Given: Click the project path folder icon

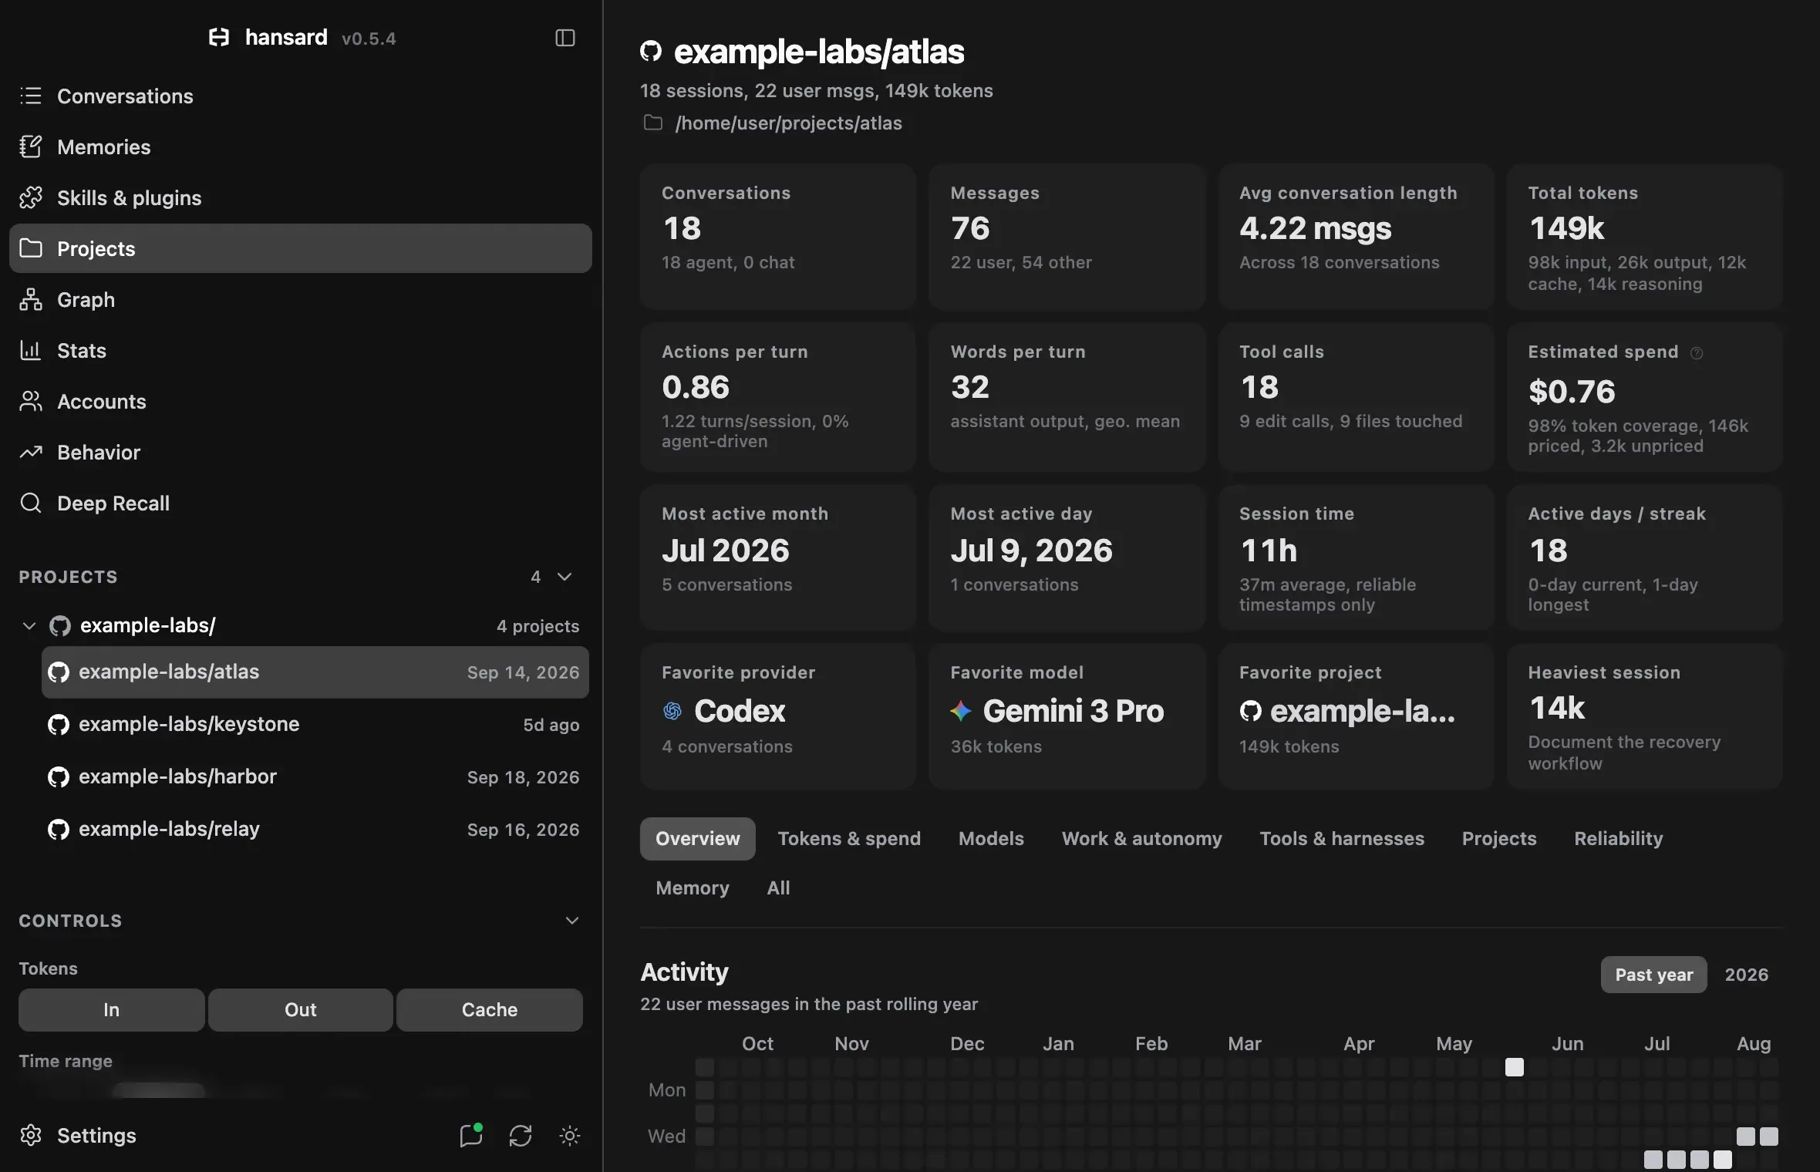Looking at the screenshot, I should tap(653, 123).
